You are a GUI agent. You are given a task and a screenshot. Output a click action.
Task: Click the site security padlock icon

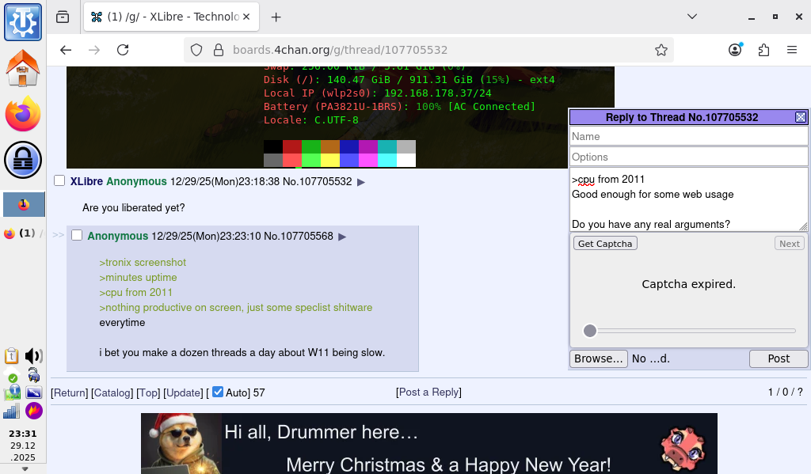tap(219, 50)
